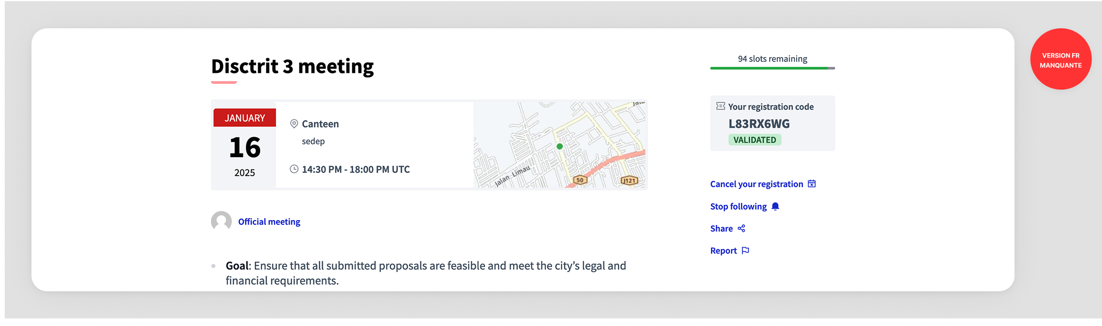Image resolution: width=1102 pixels, height=326 pixels.
Task: Click the flag icon beside Report
Action: (746, 251)
